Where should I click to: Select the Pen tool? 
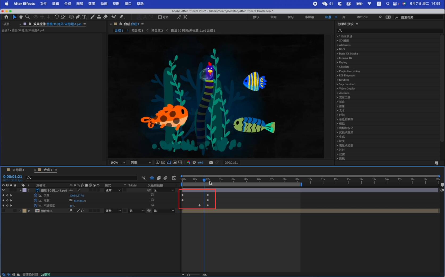[78, 17]
